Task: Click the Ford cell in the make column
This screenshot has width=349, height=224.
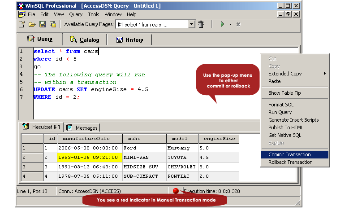Action: click(144, 148)
